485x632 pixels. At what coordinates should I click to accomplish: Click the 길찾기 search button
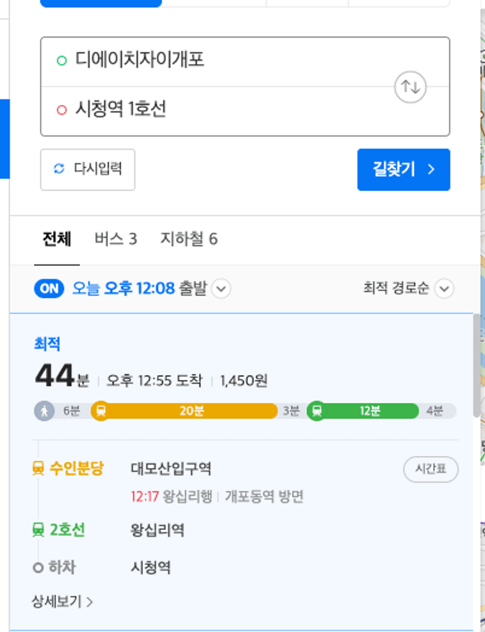(403, 169)
